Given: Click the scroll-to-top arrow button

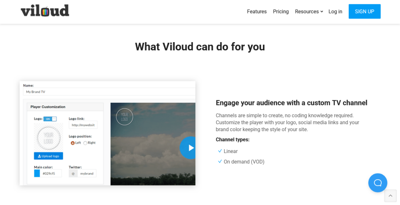Looking at the screenshot, I should click(390, 196).
